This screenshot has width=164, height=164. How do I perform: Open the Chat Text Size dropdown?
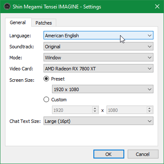[x=98, y=121]
